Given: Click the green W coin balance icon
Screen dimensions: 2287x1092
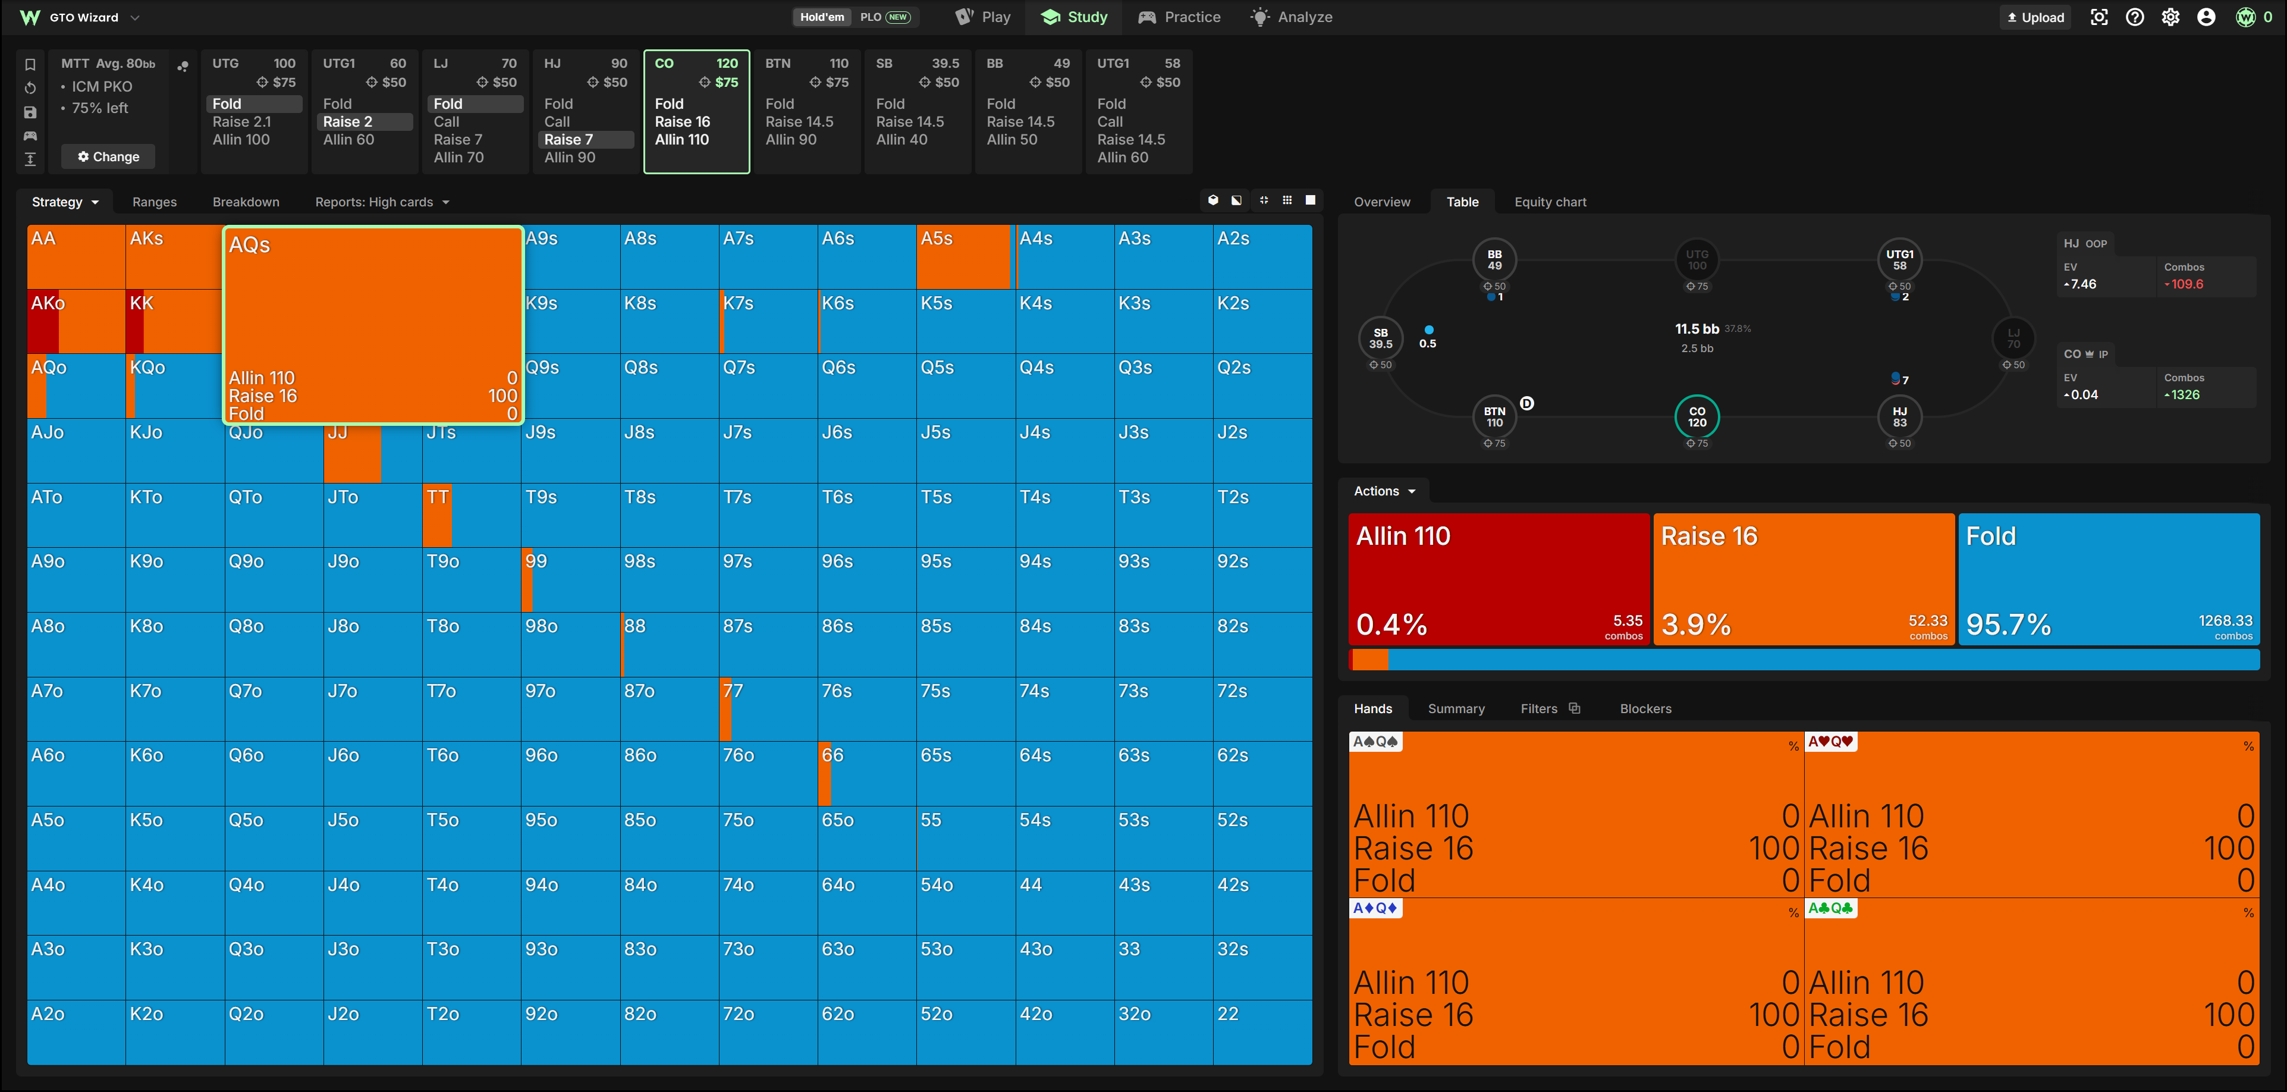Looking at the screenshot, I should [x=2245, y=17].
